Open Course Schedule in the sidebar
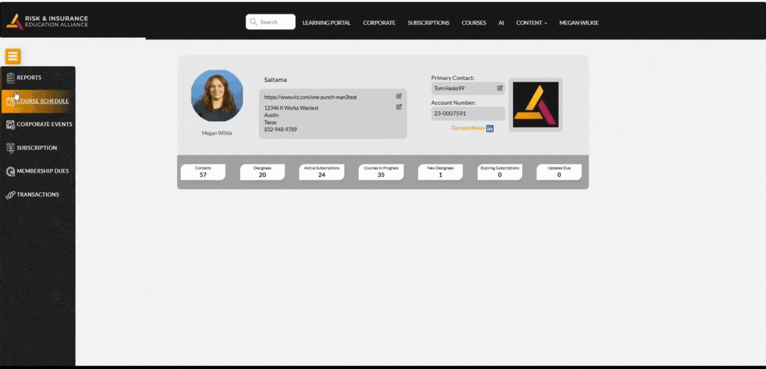The width and height of the screenshot is (766, 369). 42,101
